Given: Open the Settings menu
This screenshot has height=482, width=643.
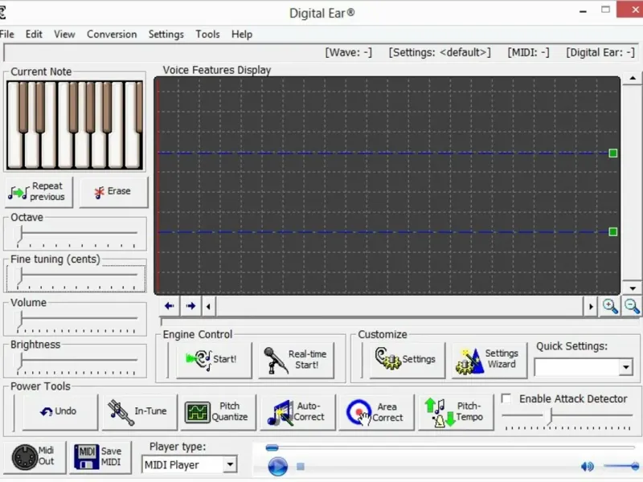Looking at the screenshot, I should 166,35.
